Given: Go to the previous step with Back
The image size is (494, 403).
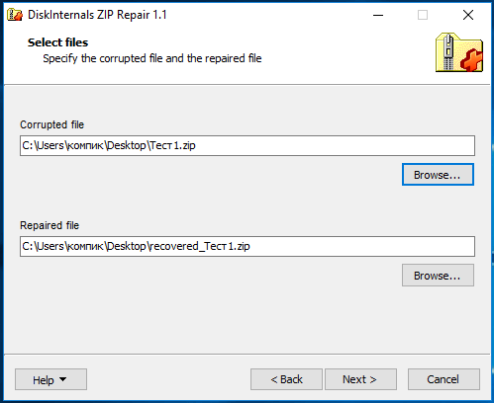Looking at the screenshot, I should 286,379.
